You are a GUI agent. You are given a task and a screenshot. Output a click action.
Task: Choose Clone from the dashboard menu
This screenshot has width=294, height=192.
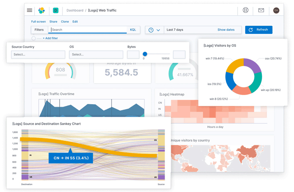pyautogui.click(x=64, y=21)
